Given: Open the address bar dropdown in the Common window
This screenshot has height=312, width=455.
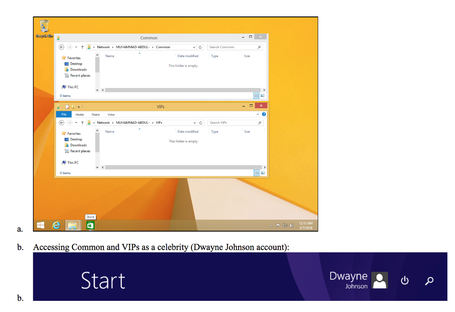Looking at the screenshot, I should pos(194,47).
